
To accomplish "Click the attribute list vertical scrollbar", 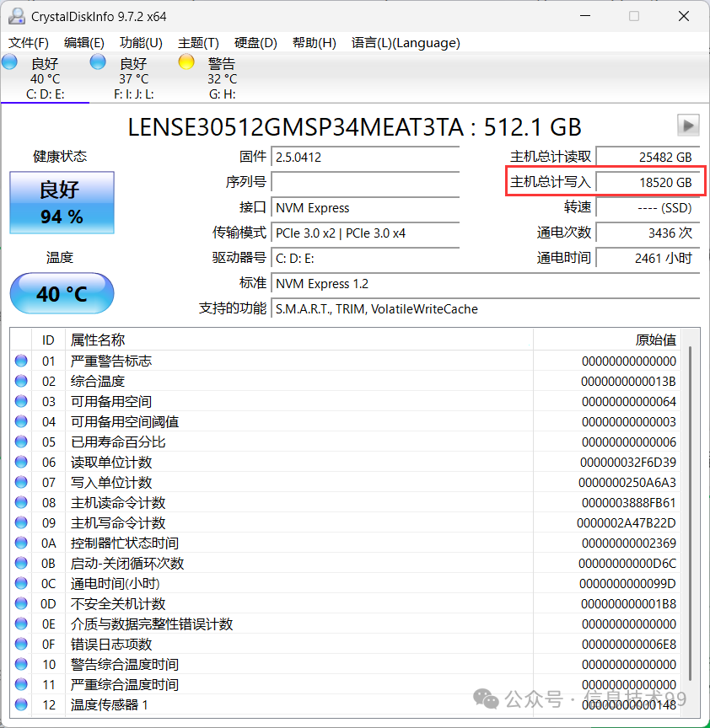I will tap(690, 506).
